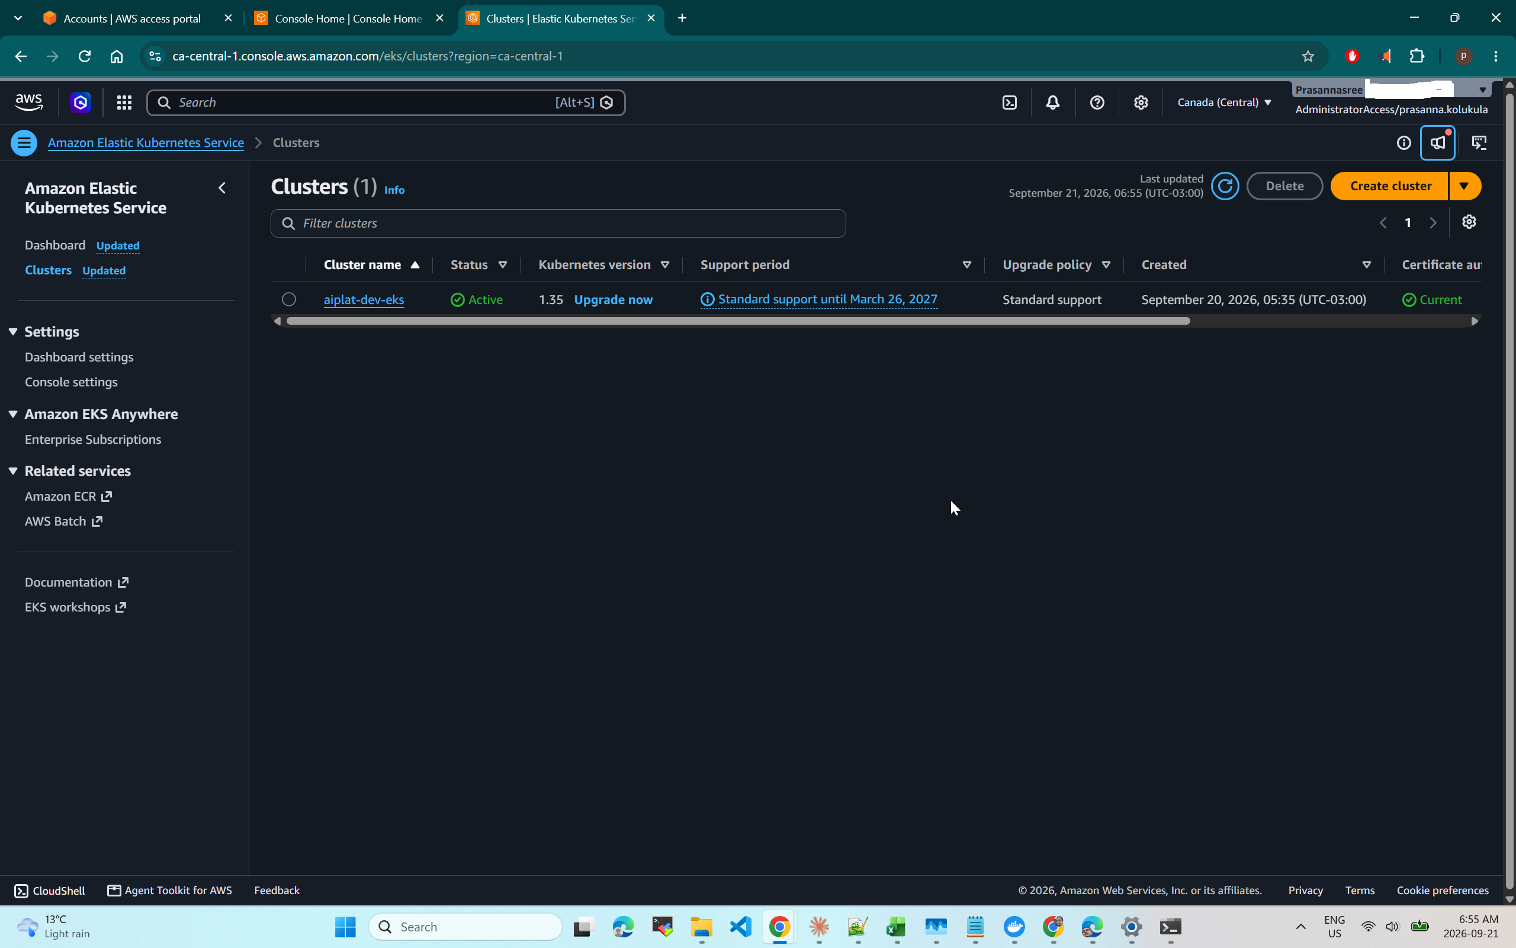The height and width of the screenshot is (948, 1516).
Task: Select the aiplat-dev-eks cluster radio button
Action: coord(289,300)
